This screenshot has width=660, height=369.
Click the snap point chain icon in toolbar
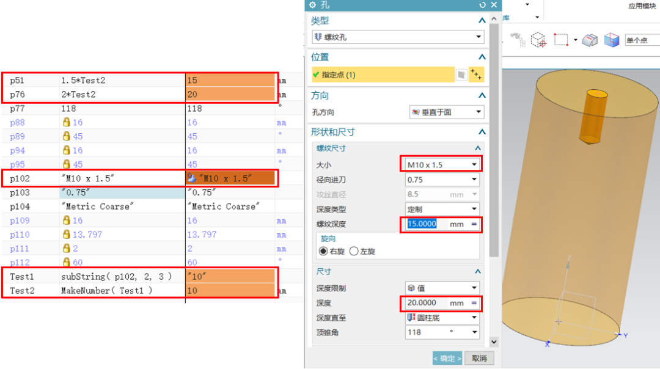coord(518,40)
